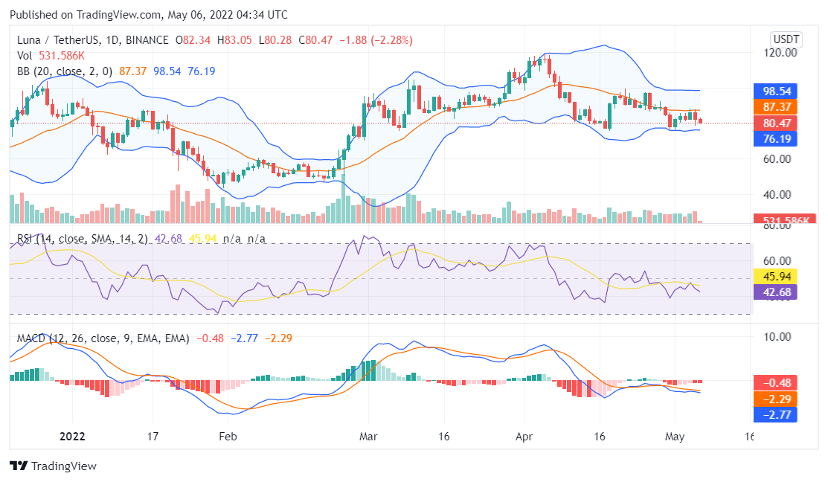
Task: Click the red 80.47 current price tag
Action: coord(775,123)
